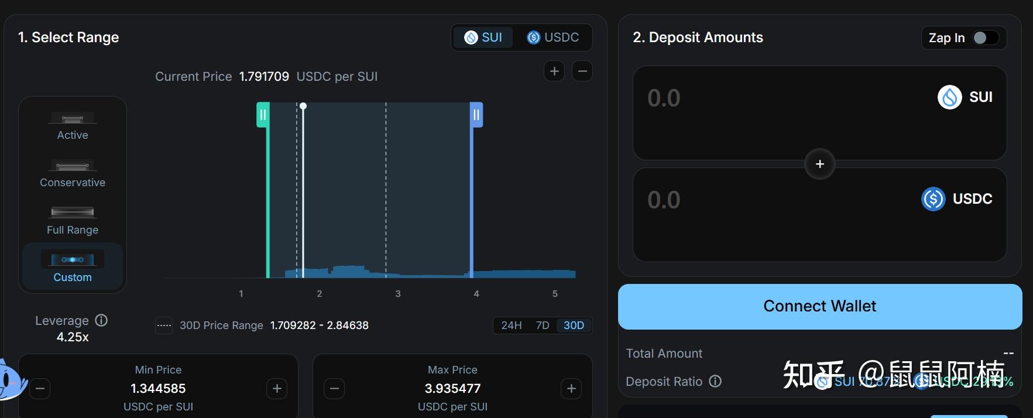
Task: Increase Min Price with plus button
Action: point(277,388)
